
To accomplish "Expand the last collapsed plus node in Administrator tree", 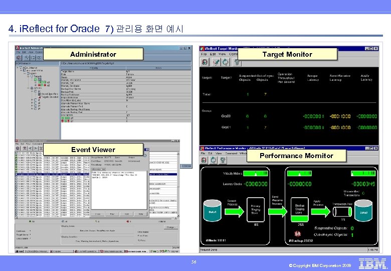I will pos(32,108).
